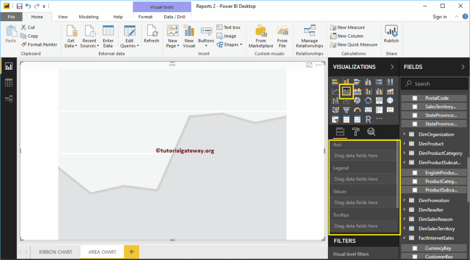Select the Treemap visual
470x260 pixels.
pos(379,100)
